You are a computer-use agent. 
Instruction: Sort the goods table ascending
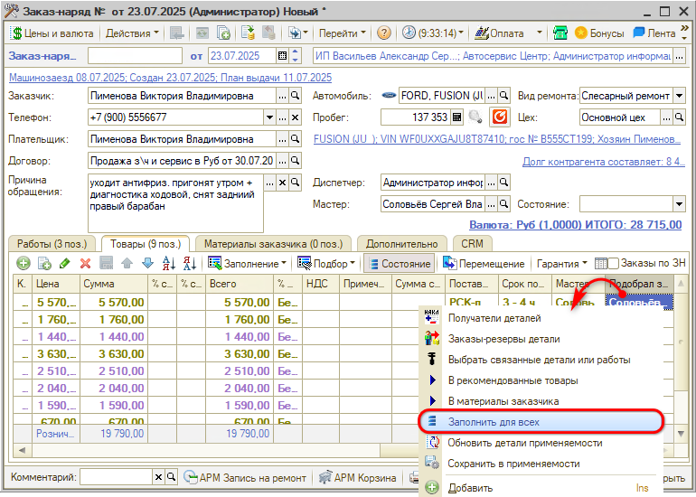point(168,264)
